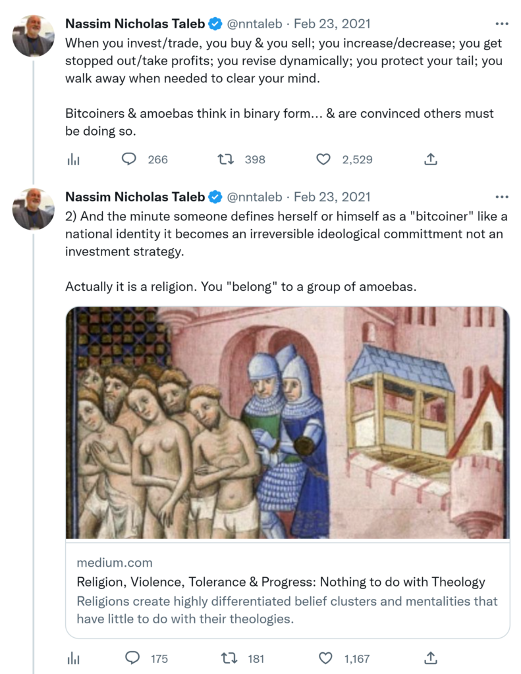Click the first tweet's profile avatar

point(33,36)
